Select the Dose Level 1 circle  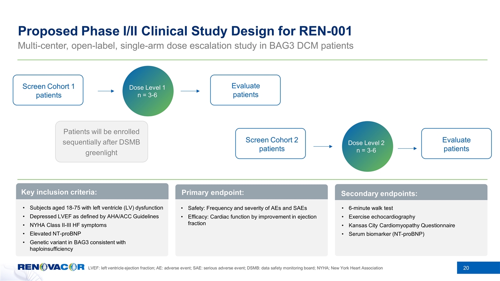coord(148,91)
